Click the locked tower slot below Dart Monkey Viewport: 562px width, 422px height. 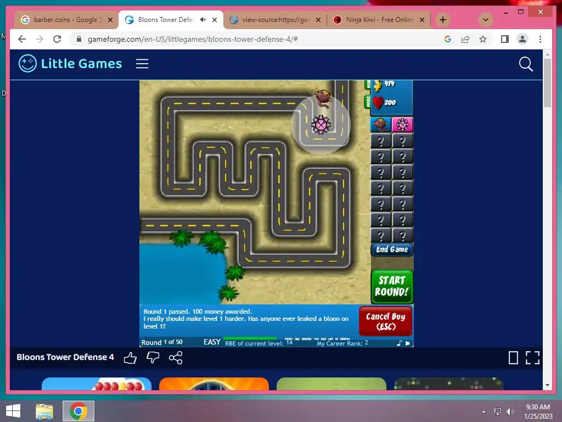(x=381, y=141)
